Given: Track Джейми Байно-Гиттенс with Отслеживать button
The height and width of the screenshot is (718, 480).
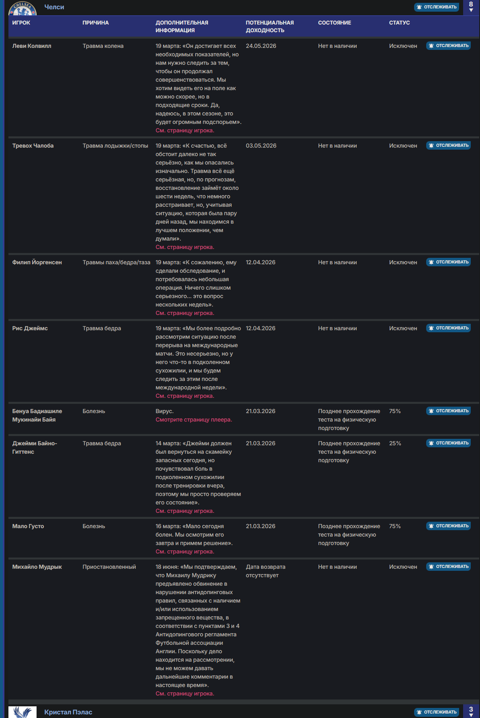Looking at the screenshot, I should pyautogui.click(x=448, y=443).
